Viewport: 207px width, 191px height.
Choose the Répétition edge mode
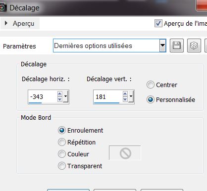click(x=62, y=142)
